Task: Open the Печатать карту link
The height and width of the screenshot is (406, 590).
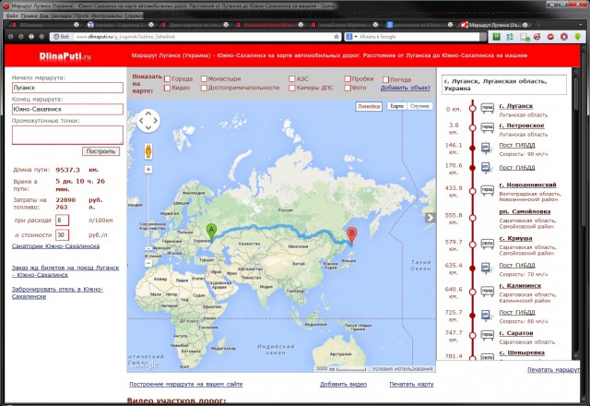Action: tap(411, 383)
